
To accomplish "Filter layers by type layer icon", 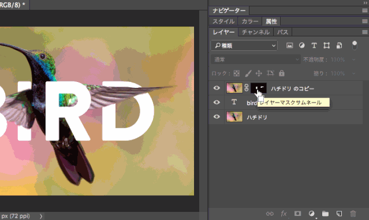I will click(x=314, y=46).
